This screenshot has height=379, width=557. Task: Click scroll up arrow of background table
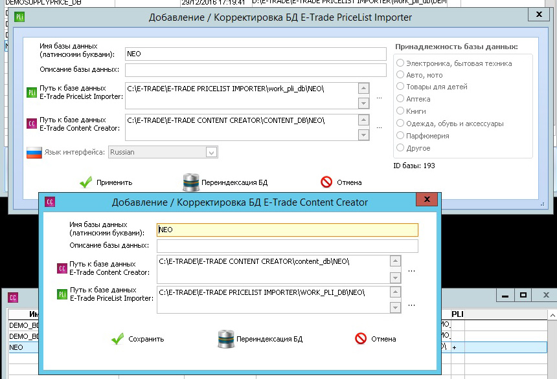click(x=552, y=315)
